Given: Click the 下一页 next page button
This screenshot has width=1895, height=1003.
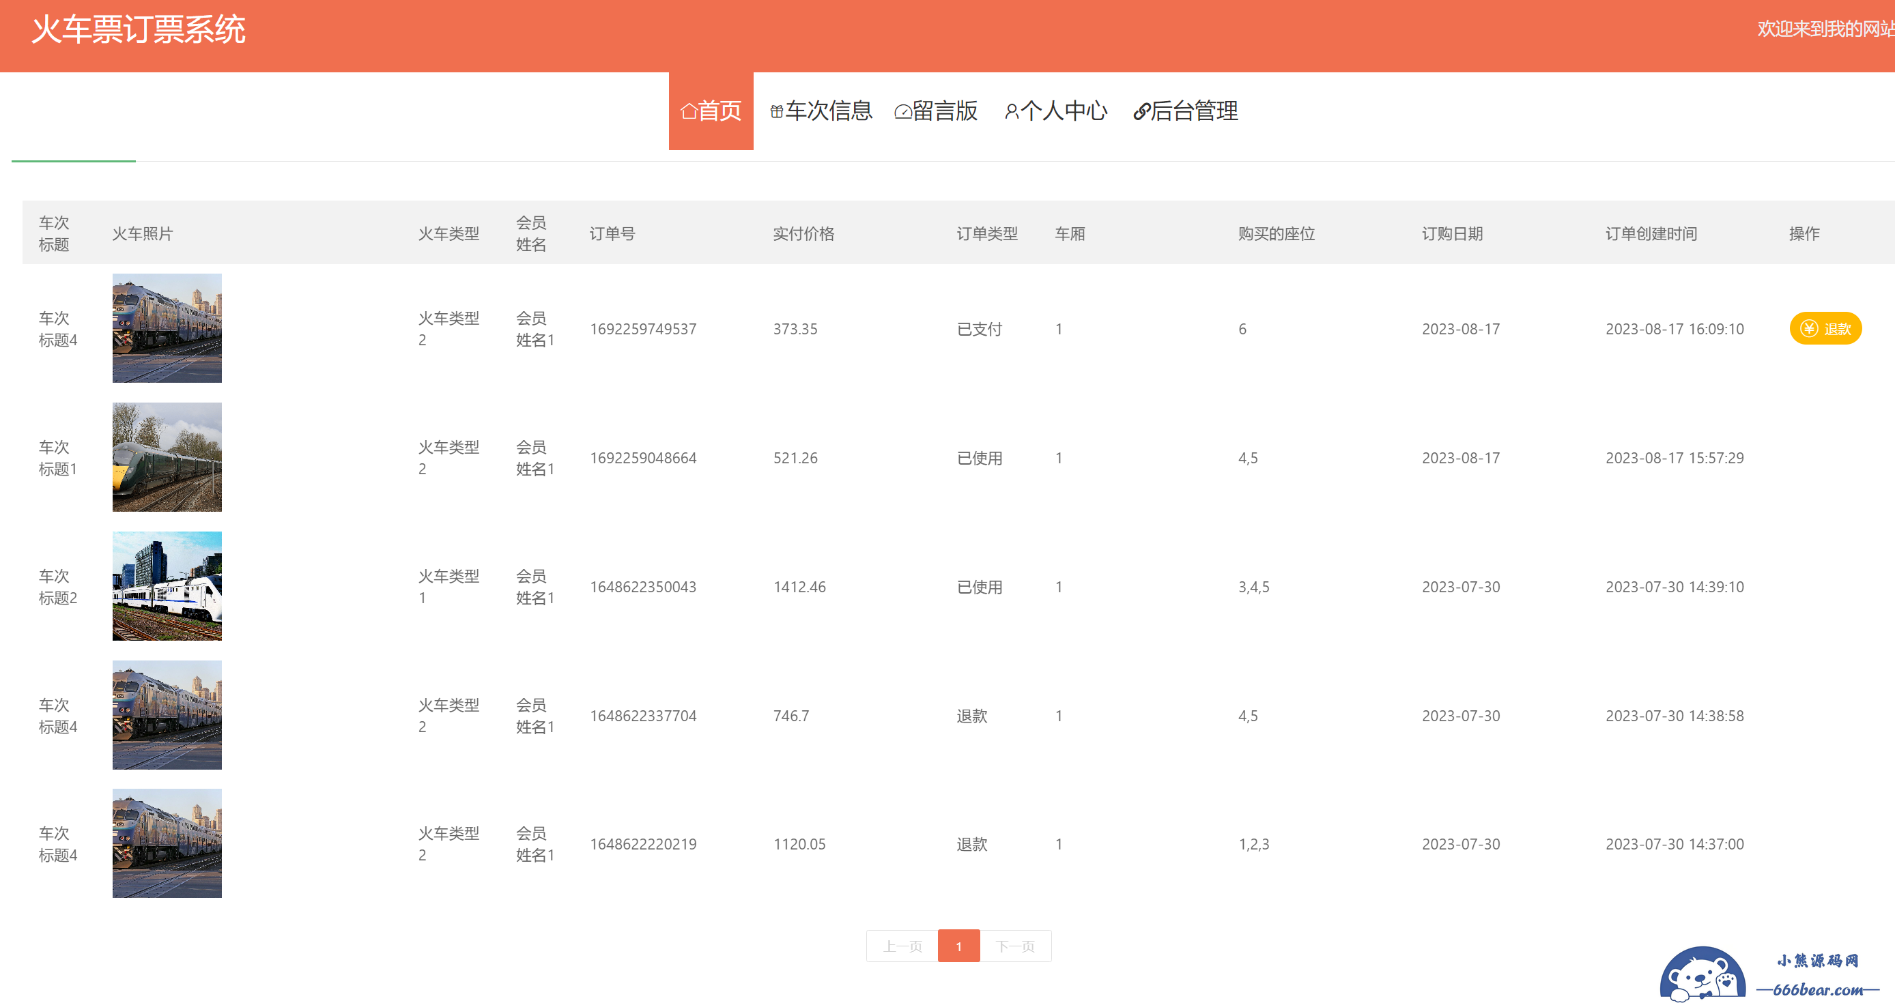Looking at the screenshot, I should pyautogui.click(x=1015, y=946).
